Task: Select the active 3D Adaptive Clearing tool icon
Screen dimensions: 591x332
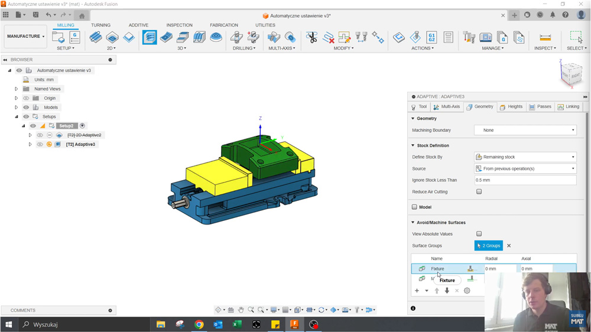Action: point(150,37)
